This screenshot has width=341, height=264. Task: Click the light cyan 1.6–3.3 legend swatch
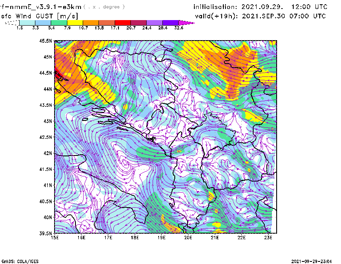[27, 23]
